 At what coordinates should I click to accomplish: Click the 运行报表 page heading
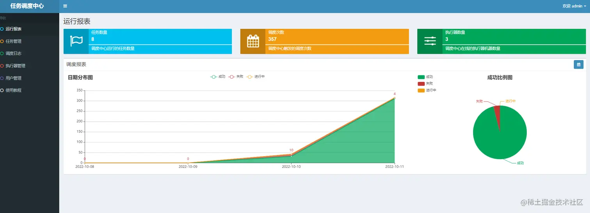[x=77, y=21]
